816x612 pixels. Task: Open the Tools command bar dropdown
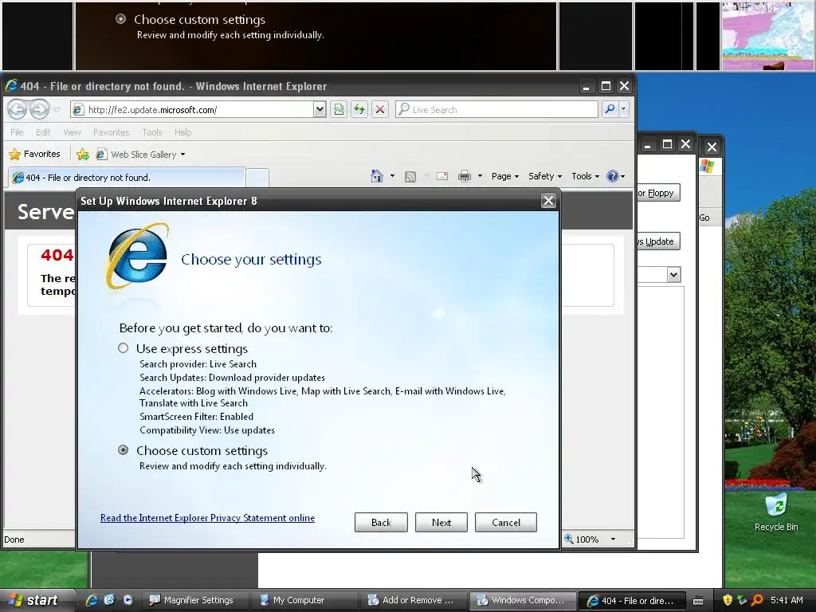[585, 176]
